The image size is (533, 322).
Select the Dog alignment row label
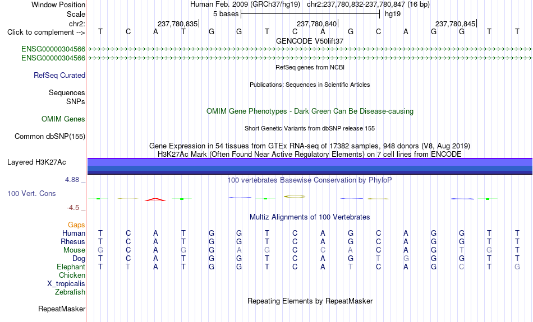pyautogui.click(x=79, y=259)
